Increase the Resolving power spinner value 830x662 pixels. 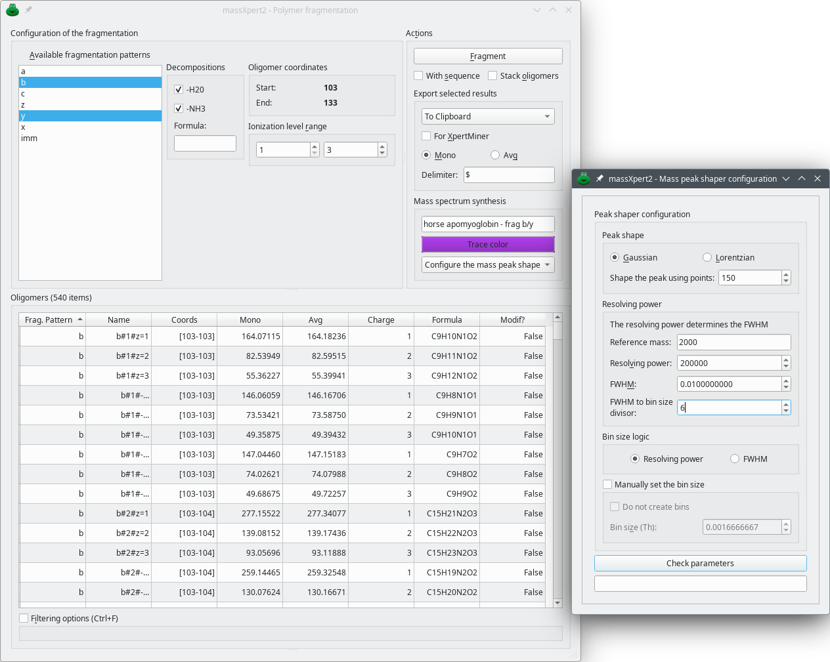click(x=786, y=360)
